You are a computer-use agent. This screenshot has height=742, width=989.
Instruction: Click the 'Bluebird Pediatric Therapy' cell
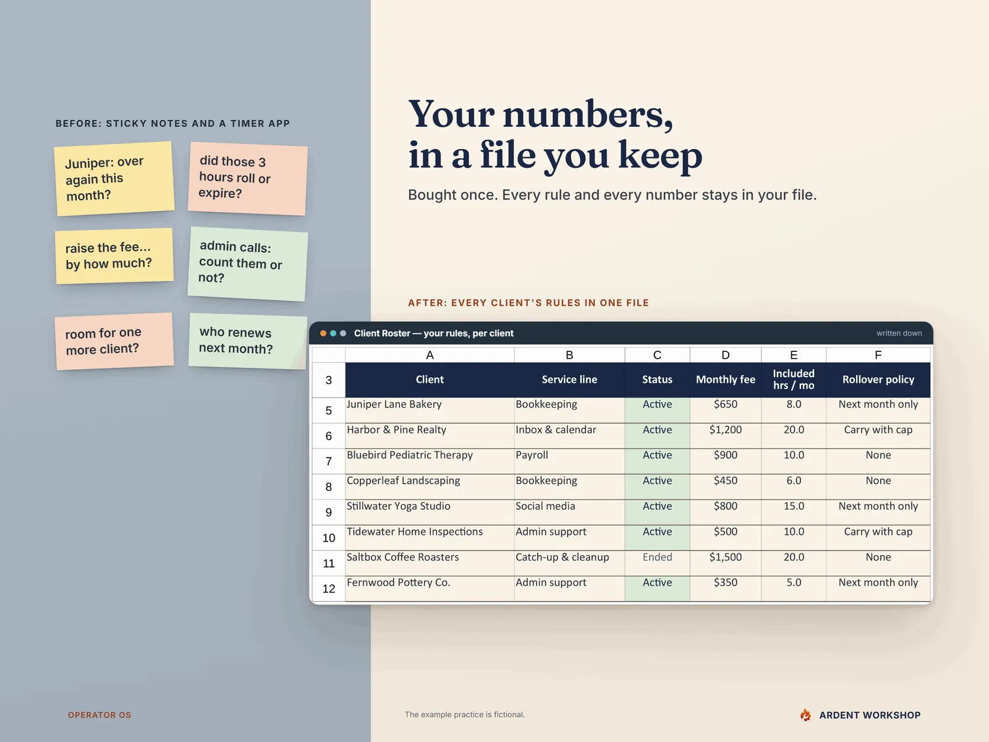(x=430, y=461)
